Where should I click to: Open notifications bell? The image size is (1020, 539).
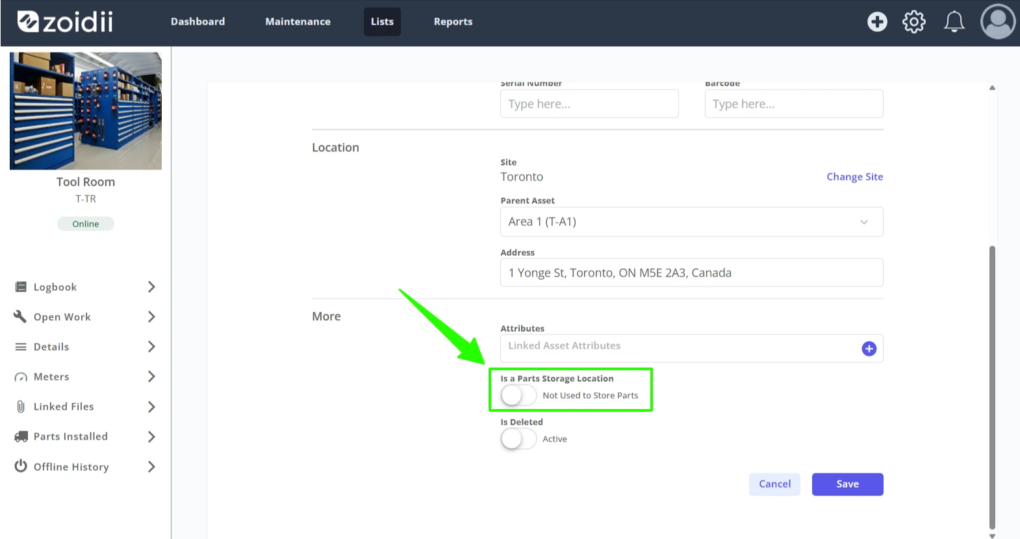point(954,21)
